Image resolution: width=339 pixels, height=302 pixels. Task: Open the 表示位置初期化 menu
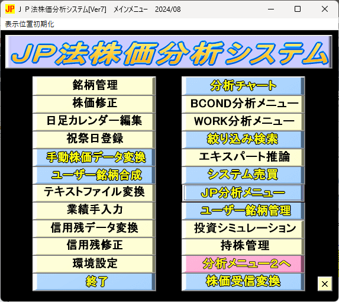30,24
